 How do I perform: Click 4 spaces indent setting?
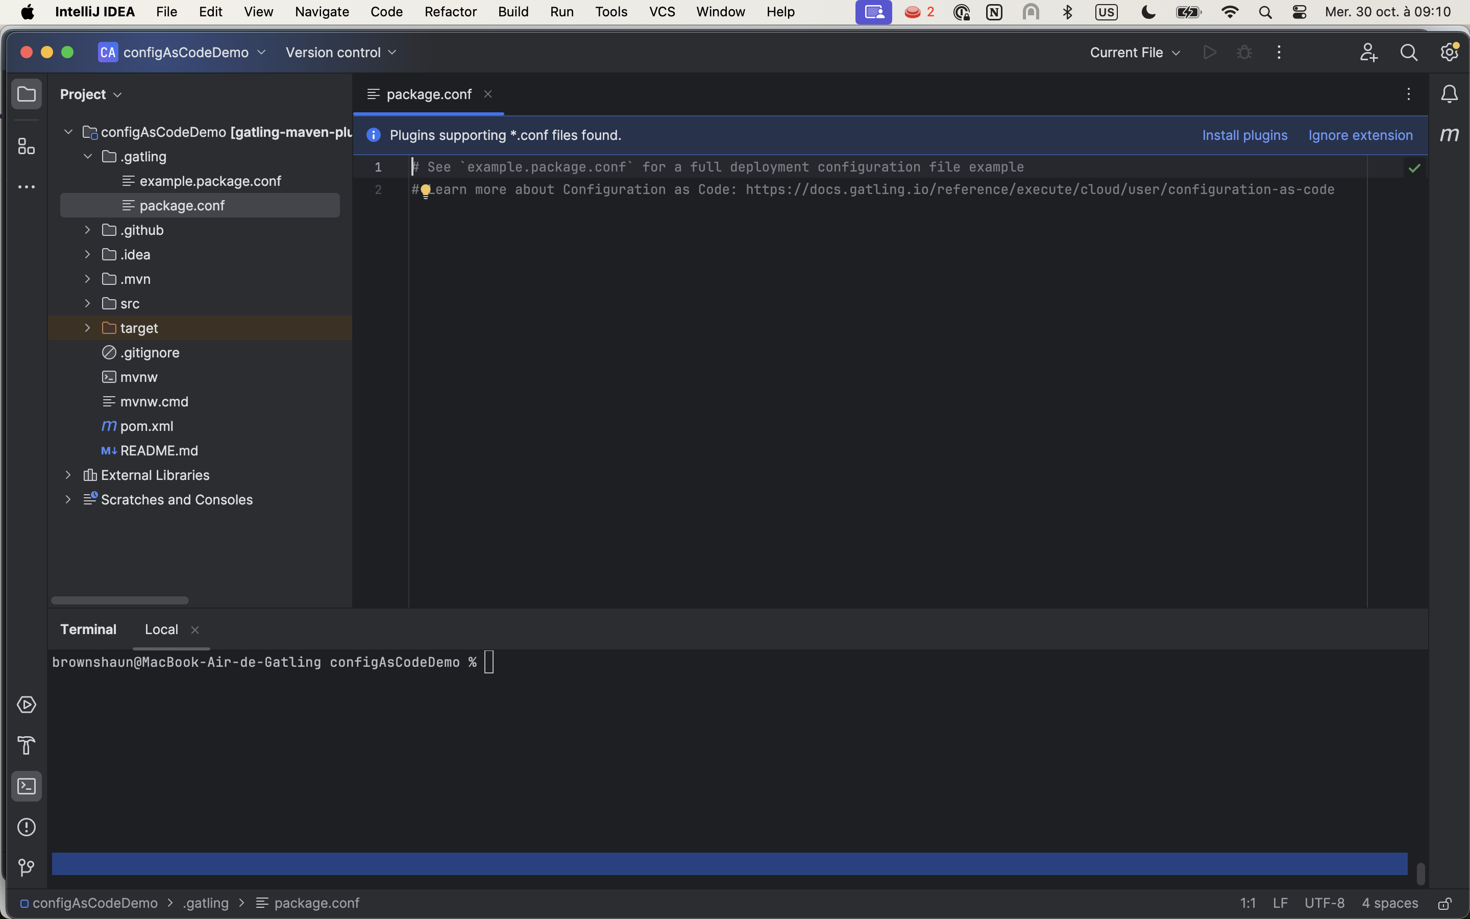[1390, 903]
